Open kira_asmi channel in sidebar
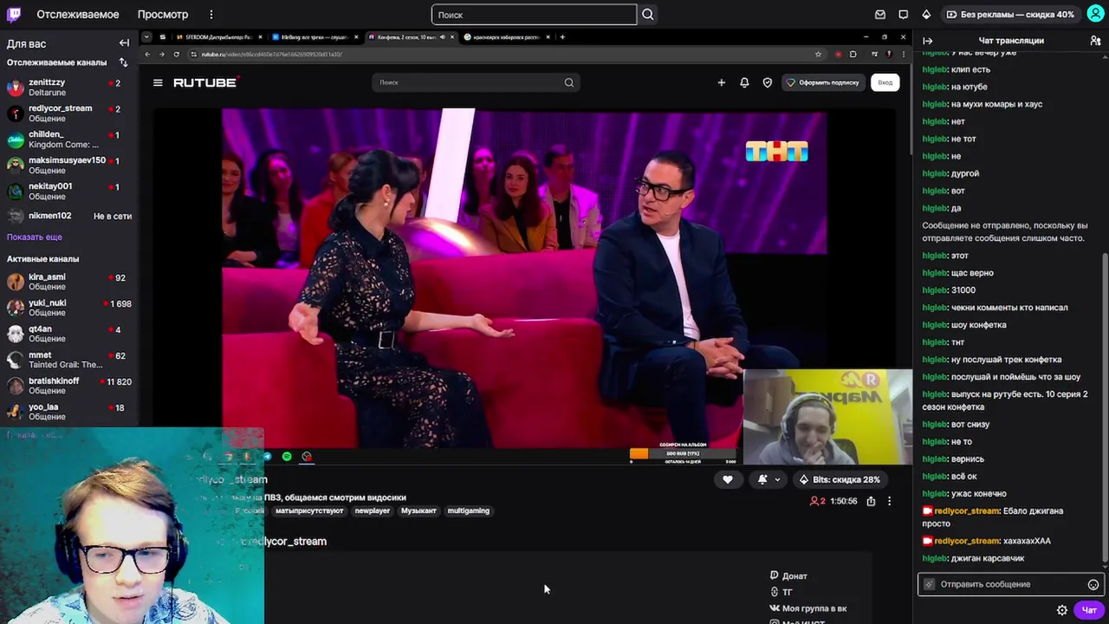 (x=68, y=282)
